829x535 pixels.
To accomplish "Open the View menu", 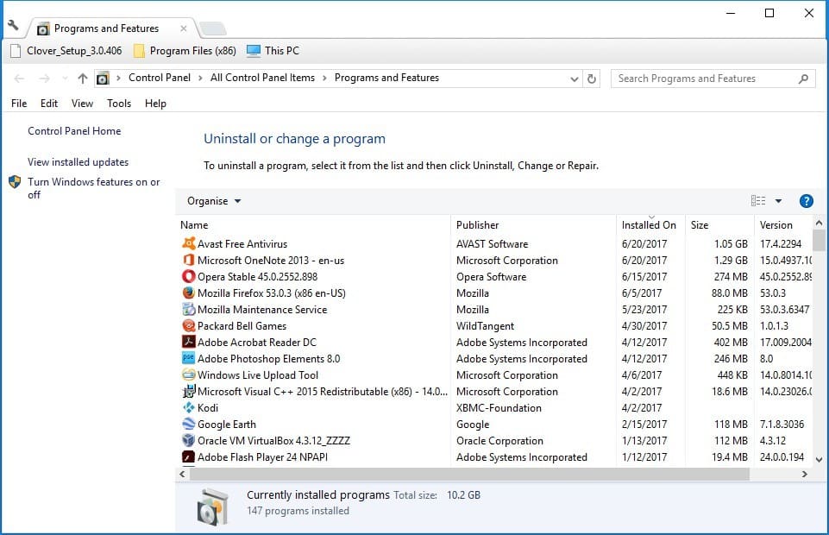I will pyautogui.click(x=83, y=103).
